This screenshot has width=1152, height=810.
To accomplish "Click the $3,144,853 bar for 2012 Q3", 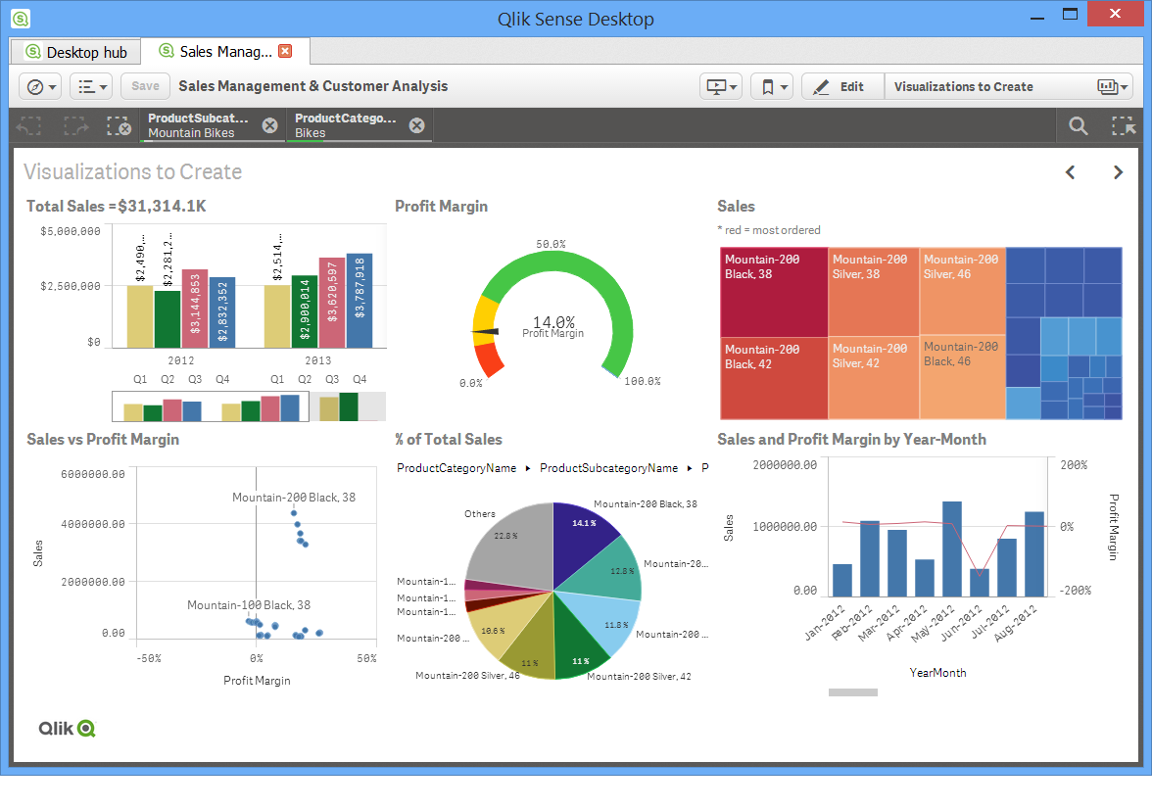I will [195, 309].
